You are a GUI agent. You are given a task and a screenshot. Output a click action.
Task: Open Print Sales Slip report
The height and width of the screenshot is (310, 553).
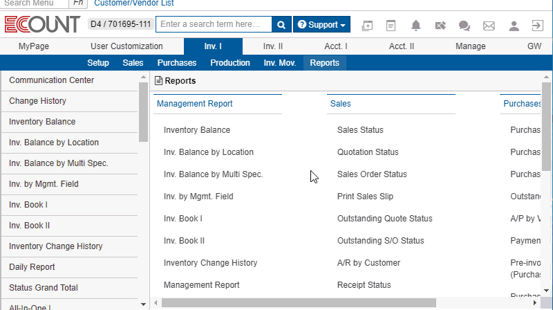(x=365, y=197)
